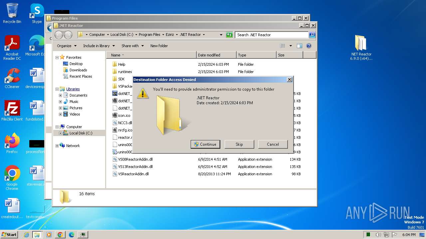This screenshot has height=239, width=426.
Task: Open Windows Media Player taskbar icon
Action: click(49, 235)
